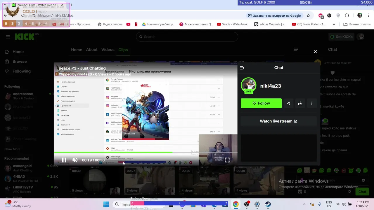Screen dimensions: 374x210
Task: Select the 00:27 clip thumbnail
Action: 149,181
